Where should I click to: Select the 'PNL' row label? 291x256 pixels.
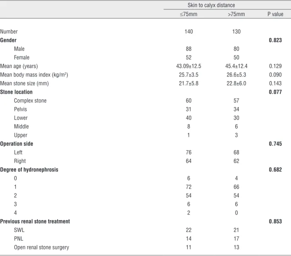point(18,239)
